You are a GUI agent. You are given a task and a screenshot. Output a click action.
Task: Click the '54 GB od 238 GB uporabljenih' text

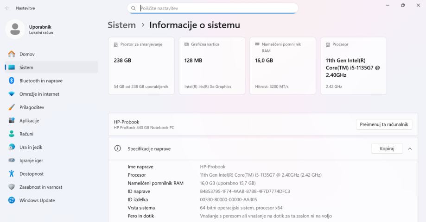(141, 86)
